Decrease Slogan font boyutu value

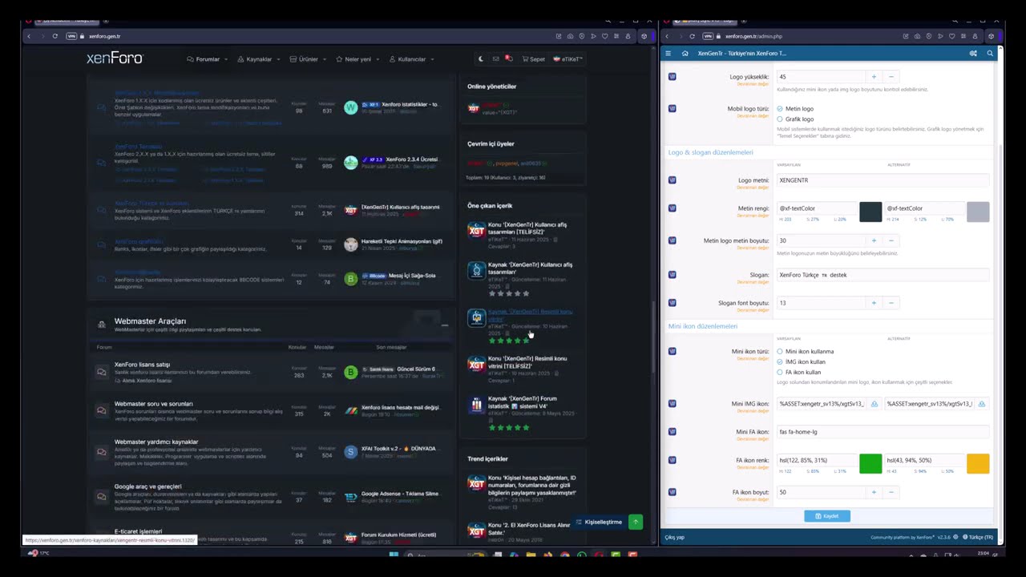(x=891, y=303)
